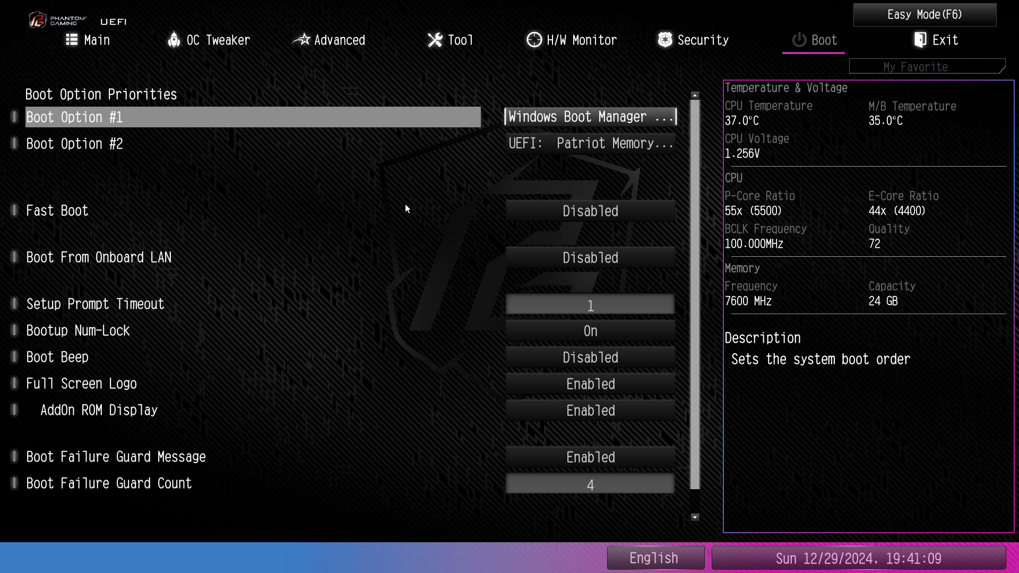The width and height of the screenshot is (1019, 573).
Task: Open Full Screen Logo Enabled dropdown
Action: (x=590, y=384)
